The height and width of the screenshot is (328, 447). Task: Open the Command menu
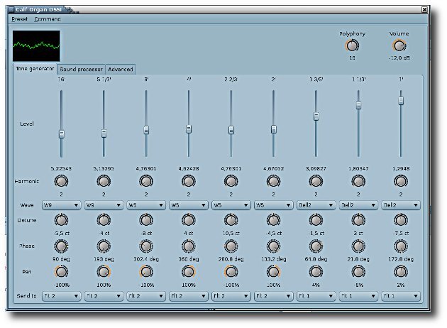click(48, 19)
